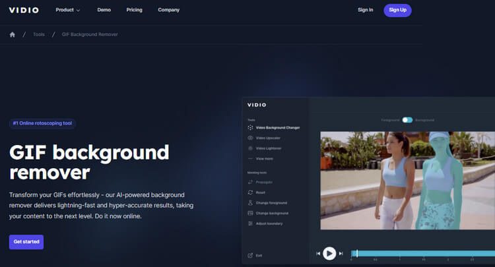Click the GIF background remover heading
The width and height of the screenshot is (495, 267).
tap(89, 162)
